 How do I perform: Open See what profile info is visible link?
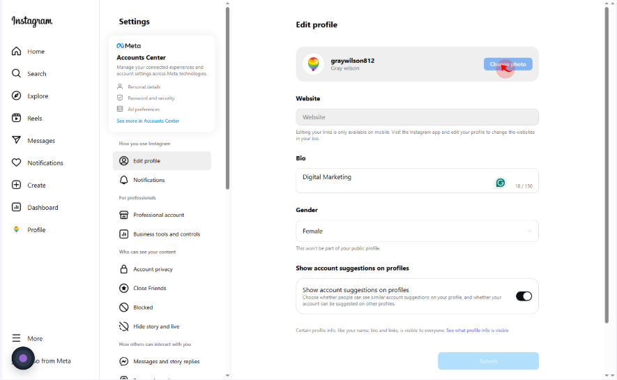pos(478,330)
